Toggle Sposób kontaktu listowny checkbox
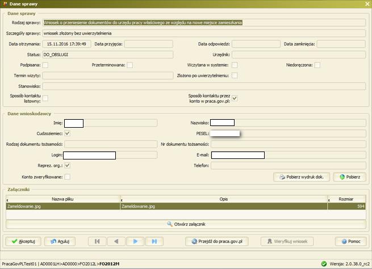Image resolution: width=372 pixels, height=269 pixels. click(x=45, y=98)
